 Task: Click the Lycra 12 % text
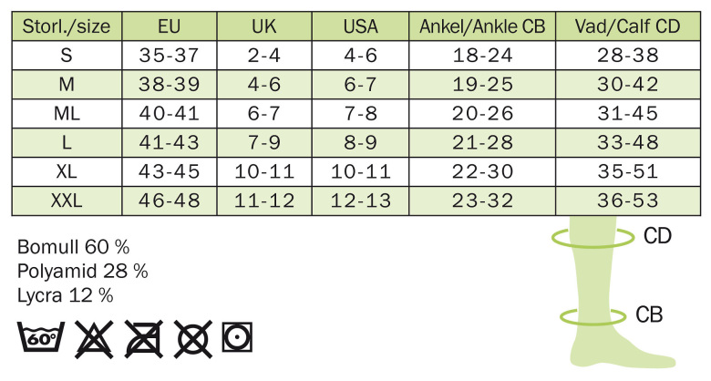pyautogui.click(x=66, y=294)
